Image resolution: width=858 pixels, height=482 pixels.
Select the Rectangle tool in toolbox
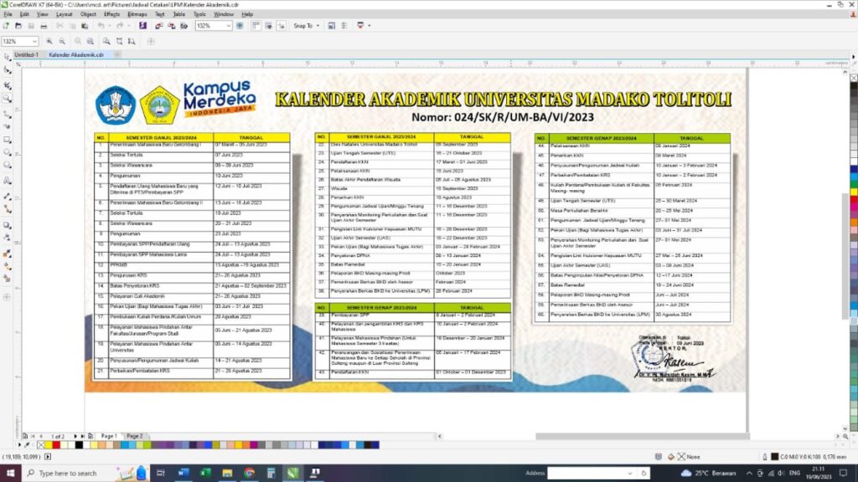(7, 141)
